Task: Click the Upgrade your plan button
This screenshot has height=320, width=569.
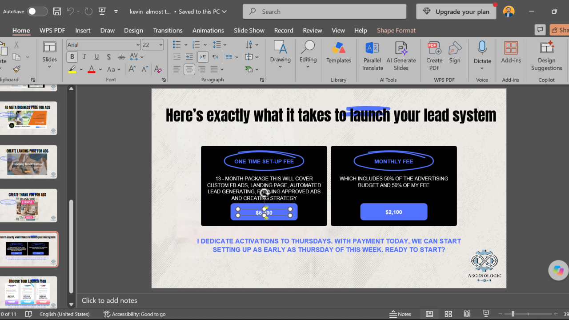Action: [456, 12]
